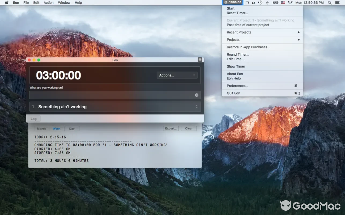The image size is (345, 215).
Task: Click the Export button
Action: 171,128
